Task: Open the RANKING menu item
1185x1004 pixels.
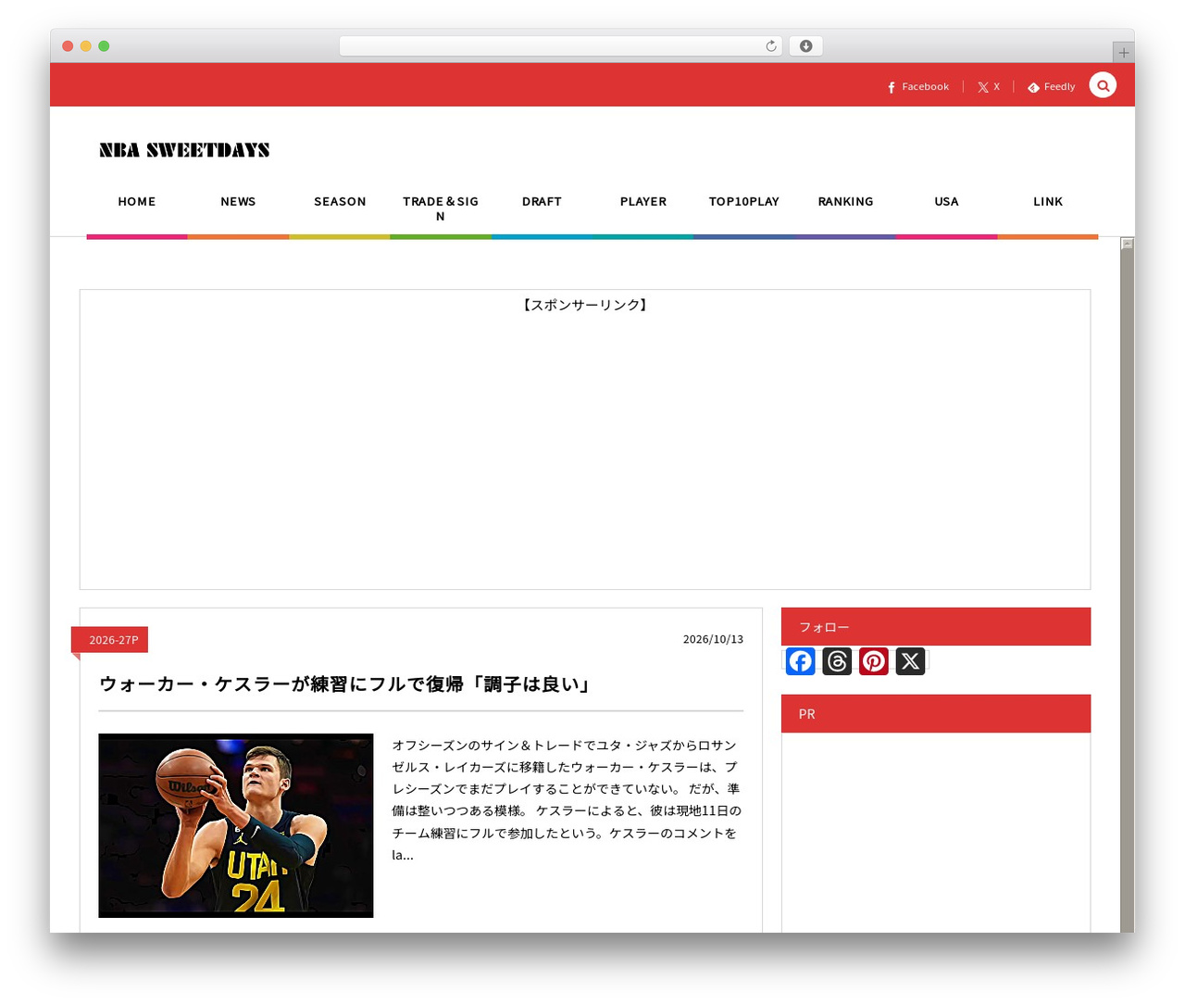Action: pyautogui.click(x=845, y=201)
